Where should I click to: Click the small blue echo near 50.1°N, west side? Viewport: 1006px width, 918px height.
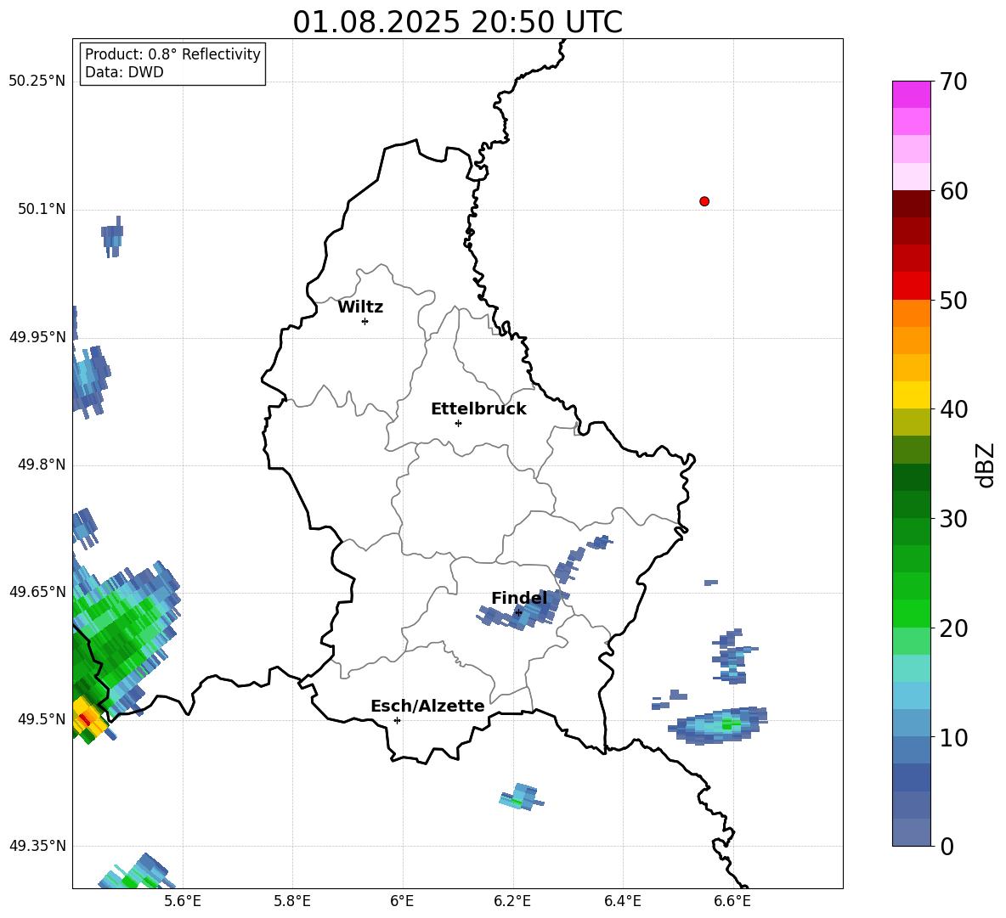point(112,237)
